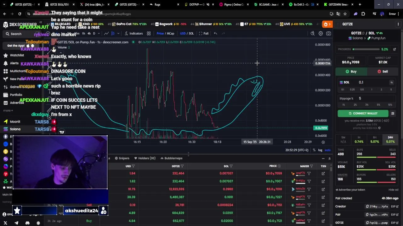Select the 24H stats tab
This screenshot has height=226, width=403.
tap(390, 139)
